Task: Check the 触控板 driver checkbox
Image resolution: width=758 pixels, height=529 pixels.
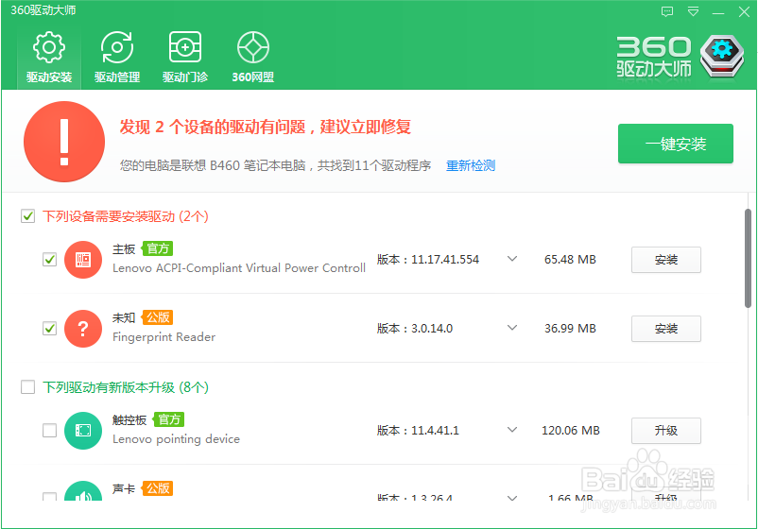Action: pos(49,430)
